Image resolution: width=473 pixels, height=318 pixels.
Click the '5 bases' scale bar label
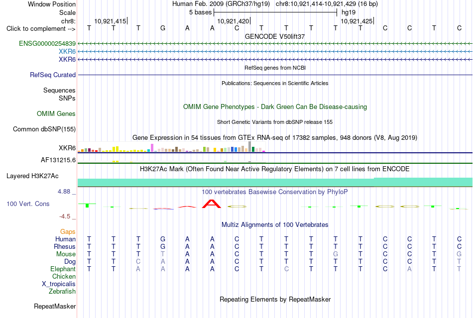coord(200,12)
